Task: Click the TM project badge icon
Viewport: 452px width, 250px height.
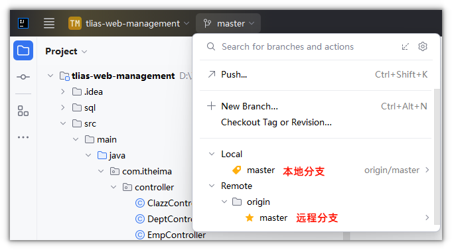Action: point(75,23)
